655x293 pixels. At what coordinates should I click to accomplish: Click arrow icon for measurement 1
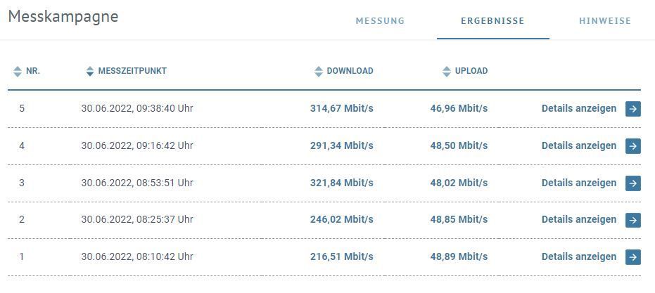click(632, 257)
